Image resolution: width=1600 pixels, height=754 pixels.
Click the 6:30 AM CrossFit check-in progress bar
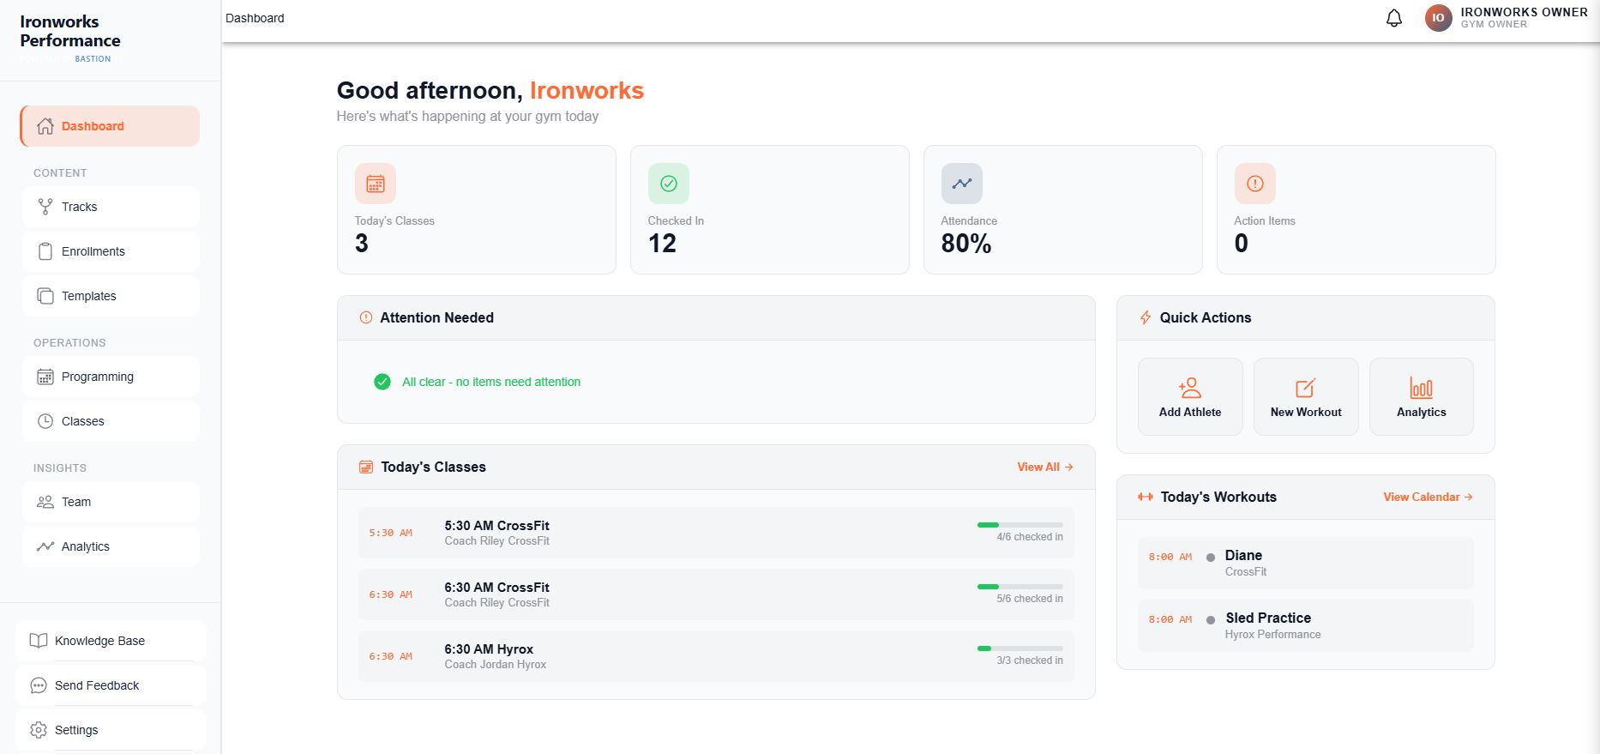[x=1020, y=587]
